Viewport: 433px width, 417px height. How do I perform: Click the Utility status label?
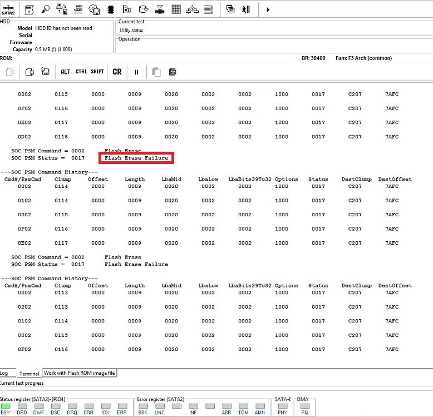131,31
